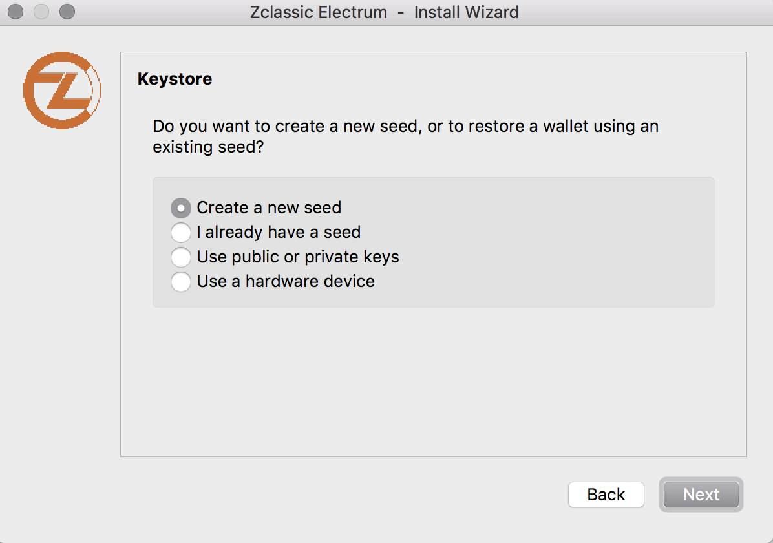Select Use public or private keys radio

click(181, 257)
